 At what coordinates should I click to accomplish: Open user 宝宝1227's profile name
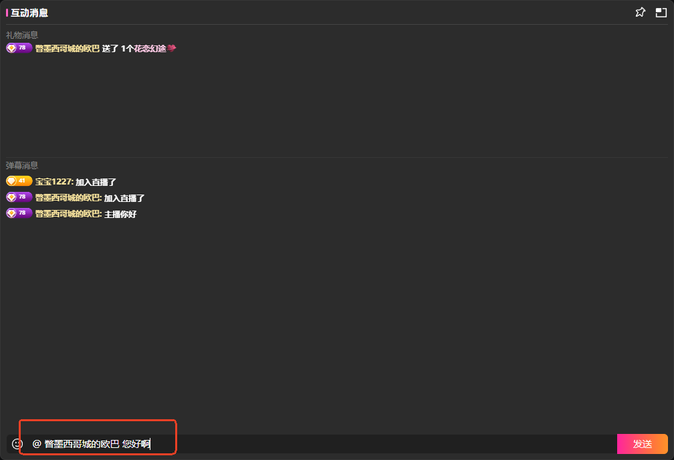point(53,182)
